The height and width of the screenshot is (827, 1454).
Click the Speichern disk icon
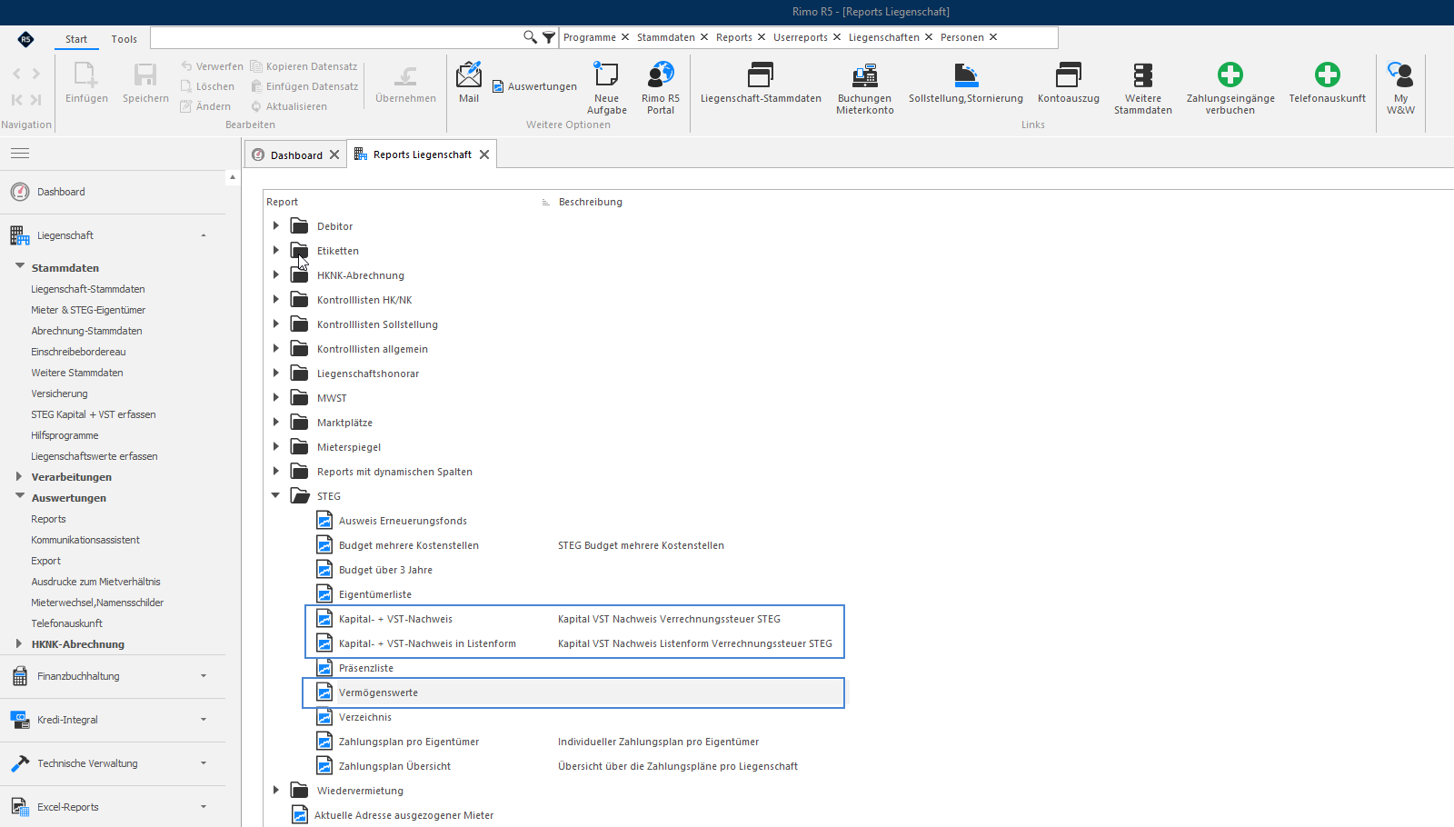click(145, 75)
